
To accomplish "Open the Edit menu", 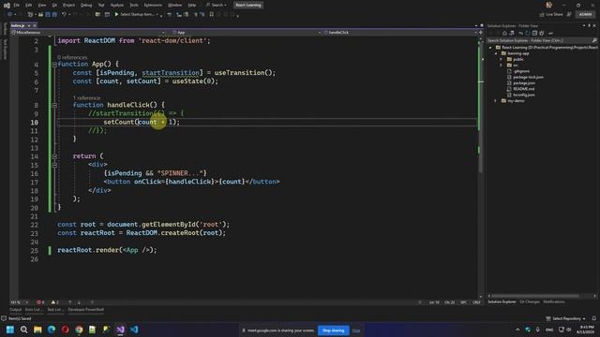I will 29,5.
